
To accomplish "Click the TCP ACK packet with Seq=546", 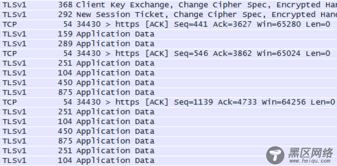I will click(x=168, y=54).
